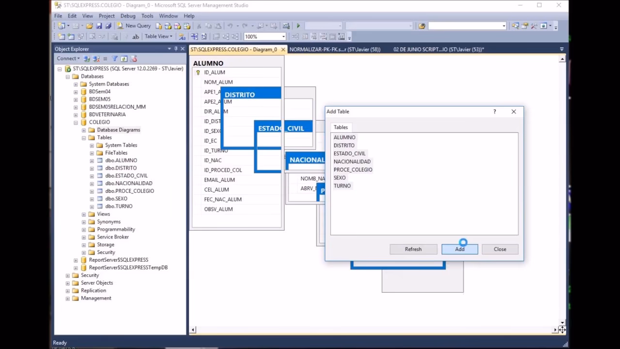
Task: Click the Add Table icon in diagram toolbar
Action: (71, 36)
